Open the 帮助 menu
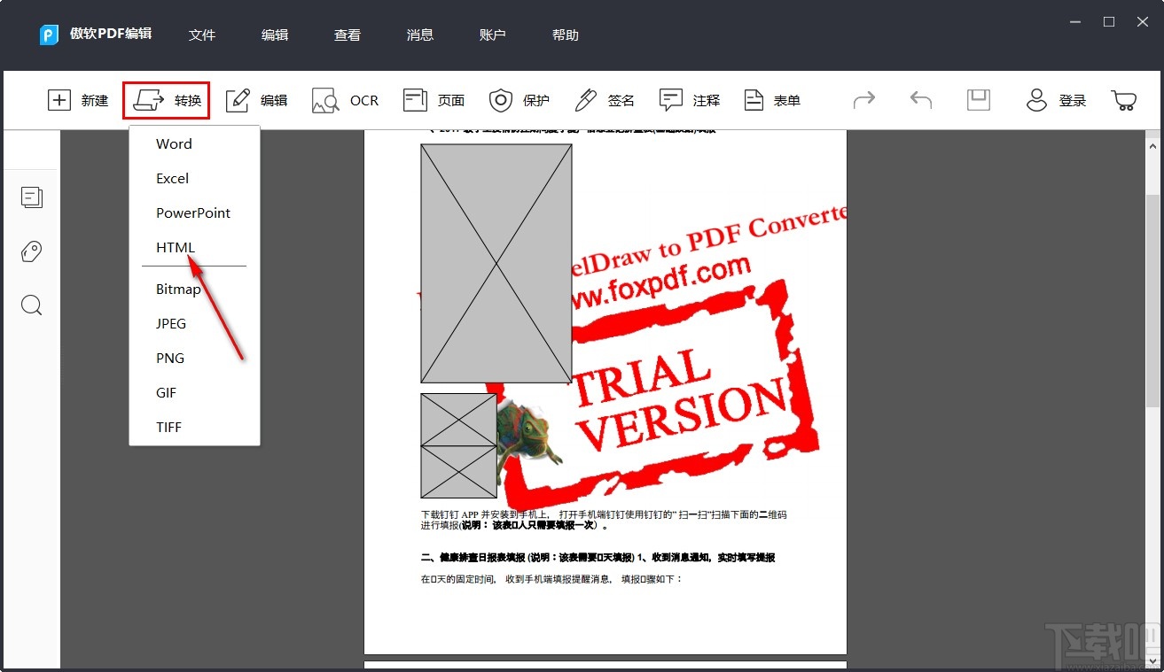The image size is (1164, 672). tap(565, 35)
